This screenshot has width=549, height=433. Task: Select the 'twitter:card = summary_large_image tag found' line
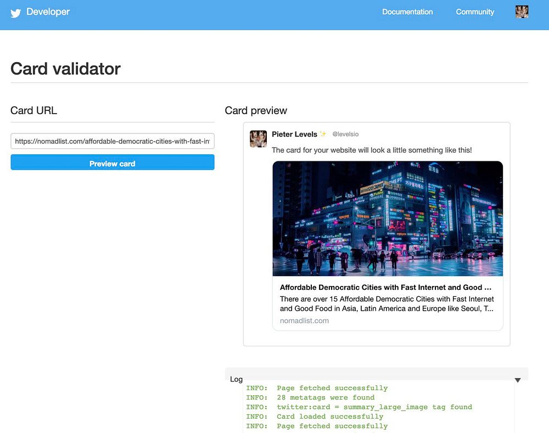[359, 407]
